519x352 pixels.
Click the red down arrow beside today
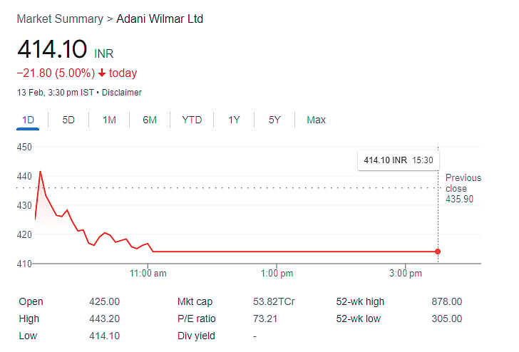[x=102, y=73]
